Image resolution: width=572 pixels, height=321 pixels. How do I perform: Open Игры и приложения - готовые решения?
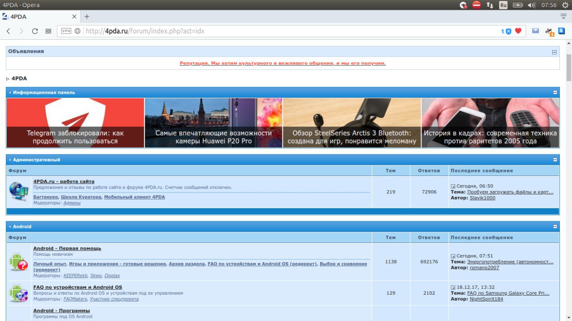pyautogui.click(x=118, y=264)
